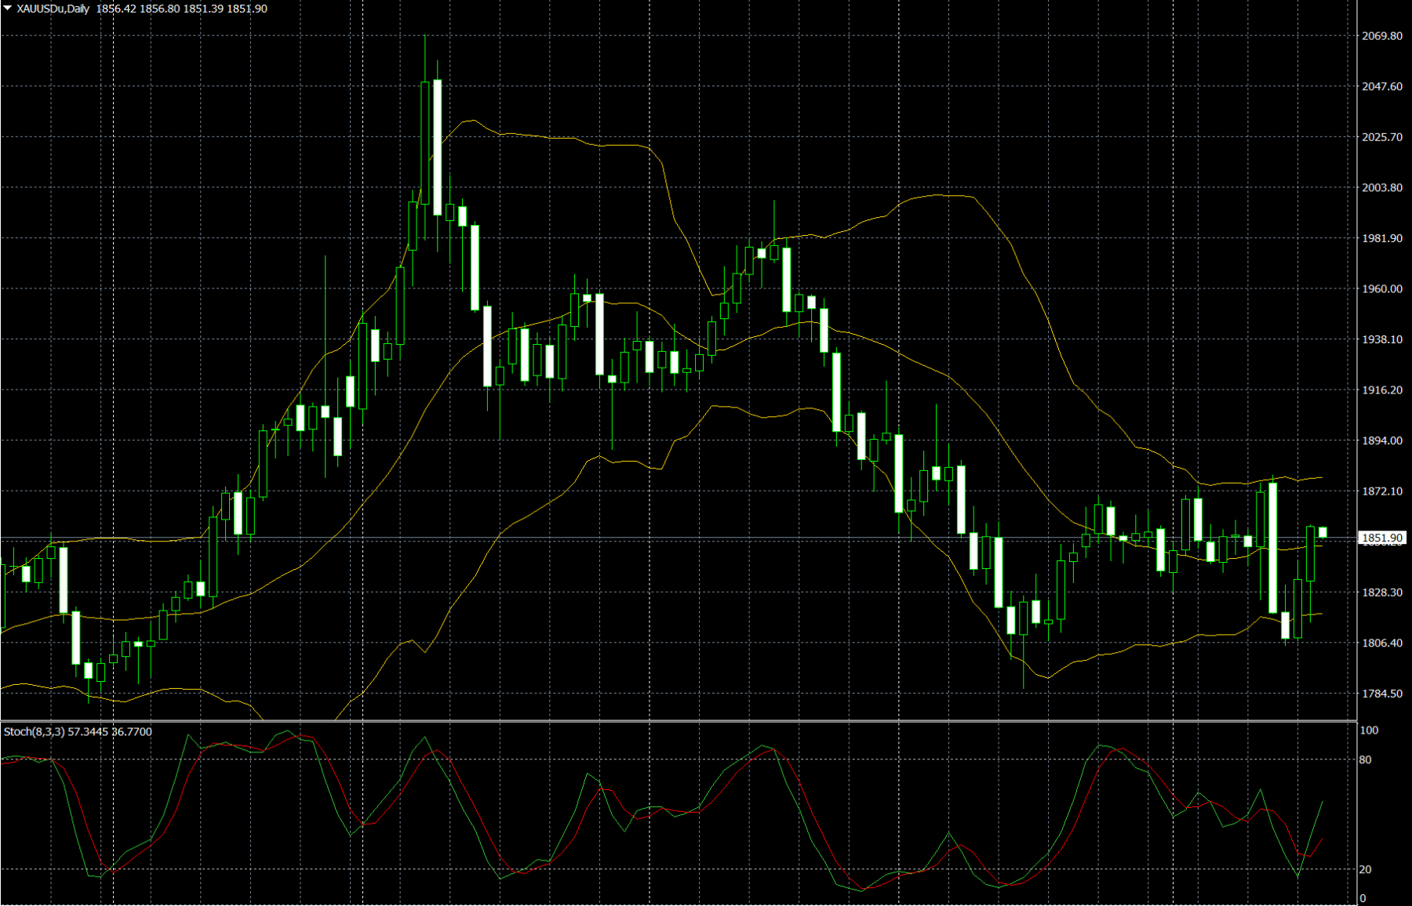Click the 1872.10 price axis label

point(1382,491)
